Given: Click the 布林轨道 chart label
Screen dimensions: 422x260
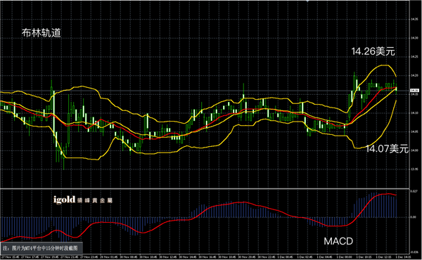Looking at the screenshot, I should point(41,33).
